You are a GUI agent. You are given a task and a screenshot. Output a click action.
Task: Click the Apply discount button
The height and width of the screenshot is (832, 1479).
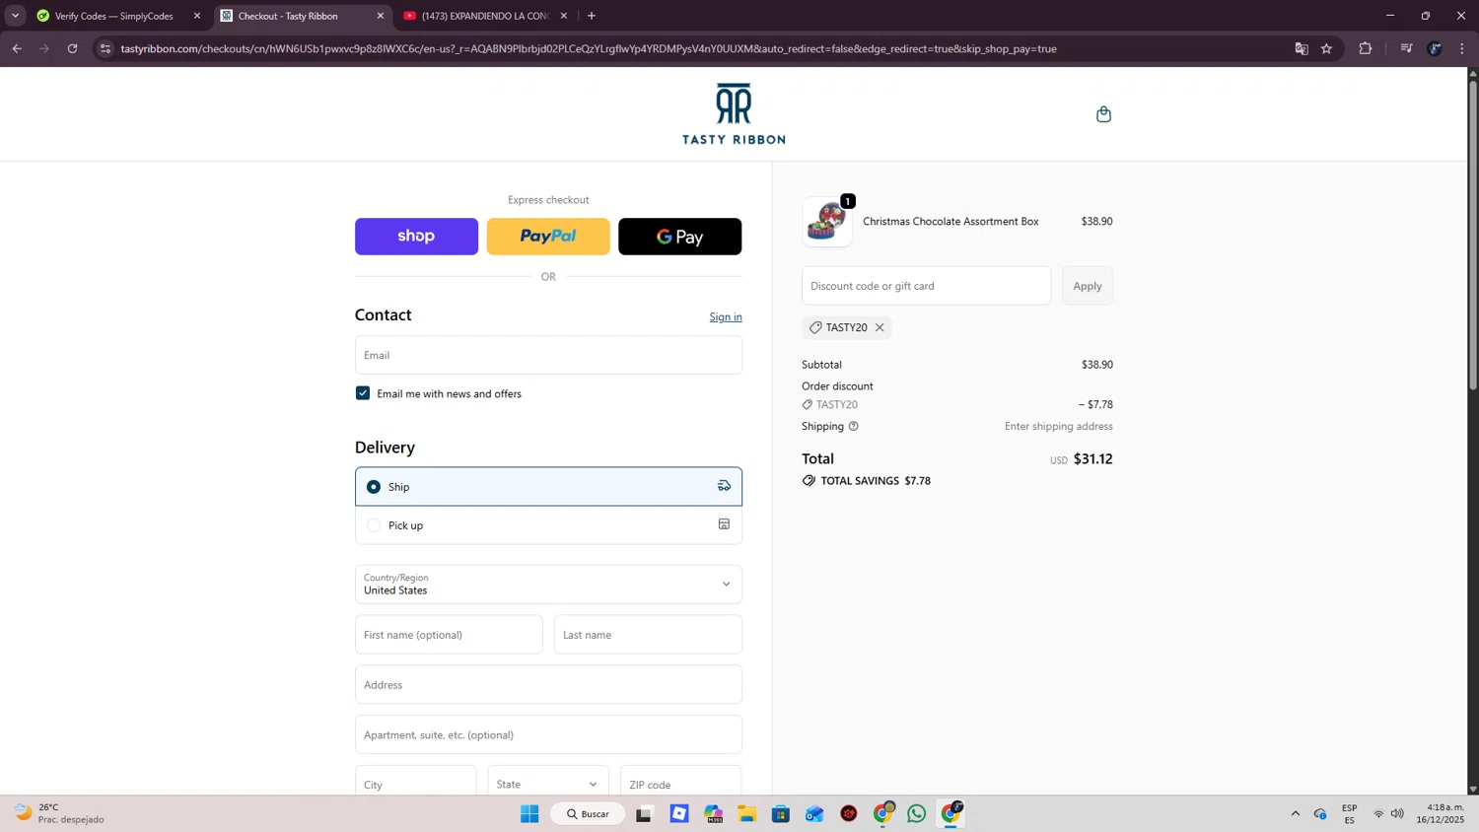[x=1088, y=286]
